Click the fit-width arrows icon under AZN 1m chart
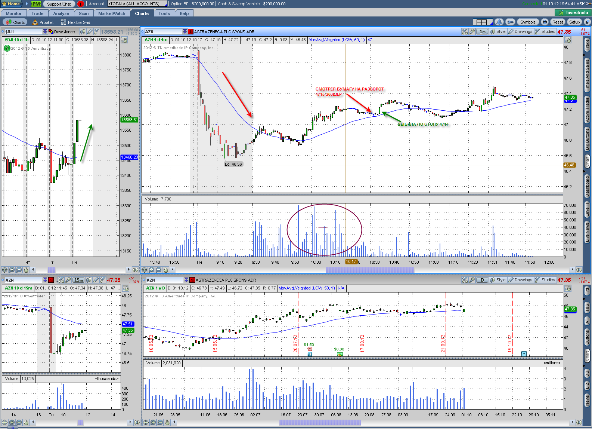This screenshot has height=429, width=592. coord(579,270)
